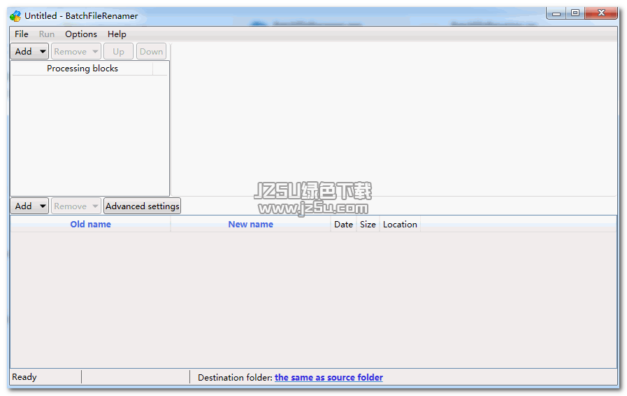Sort by the Size column

[368, 225]
